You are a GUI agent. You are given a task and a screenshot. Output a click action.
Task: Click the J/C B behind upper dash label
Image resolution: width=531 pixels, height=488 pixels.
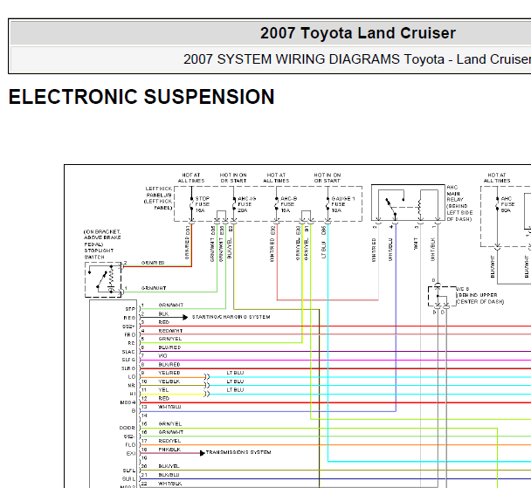(479, 295)
